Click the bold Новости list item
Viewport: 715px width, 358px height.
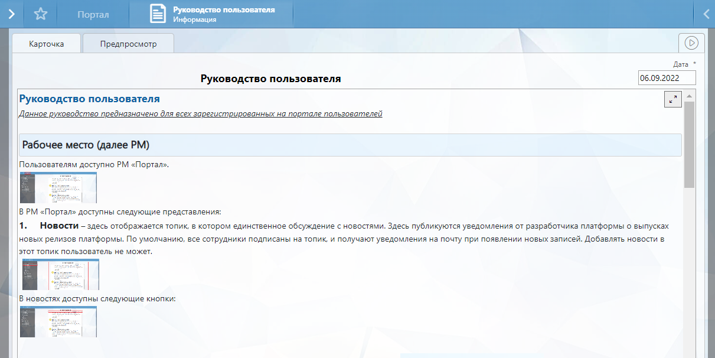[59, 226]
